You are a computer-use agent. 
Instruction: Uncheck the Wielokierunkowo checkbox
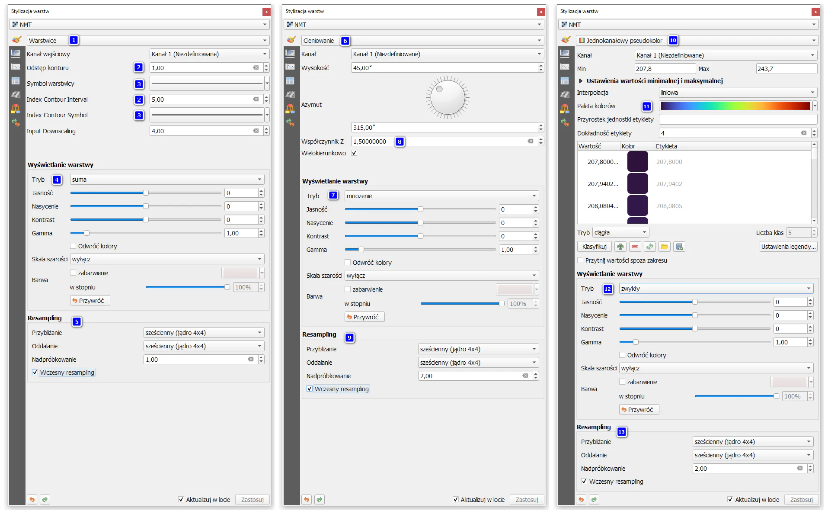coord(354,153)
